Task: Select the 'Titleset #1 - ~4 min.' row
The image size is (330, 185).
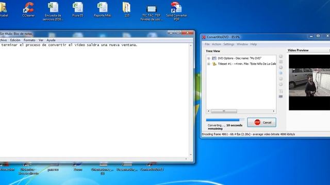Action: [x=246, y=64]
